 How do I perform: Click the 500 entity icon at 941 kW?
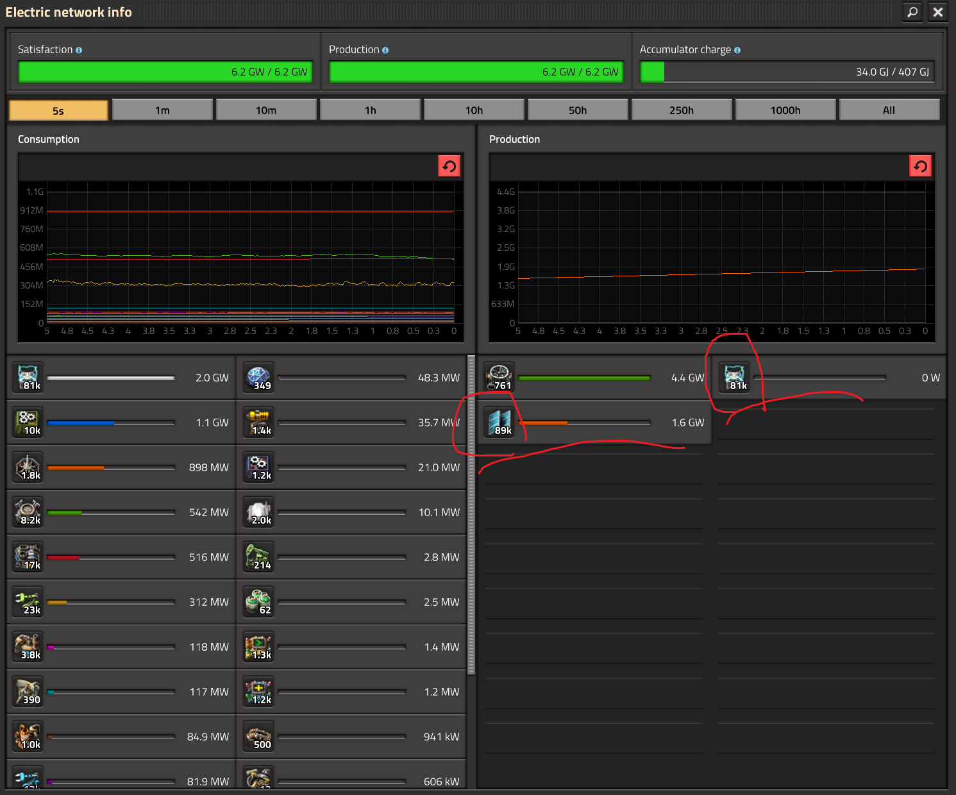click(259, 737)
